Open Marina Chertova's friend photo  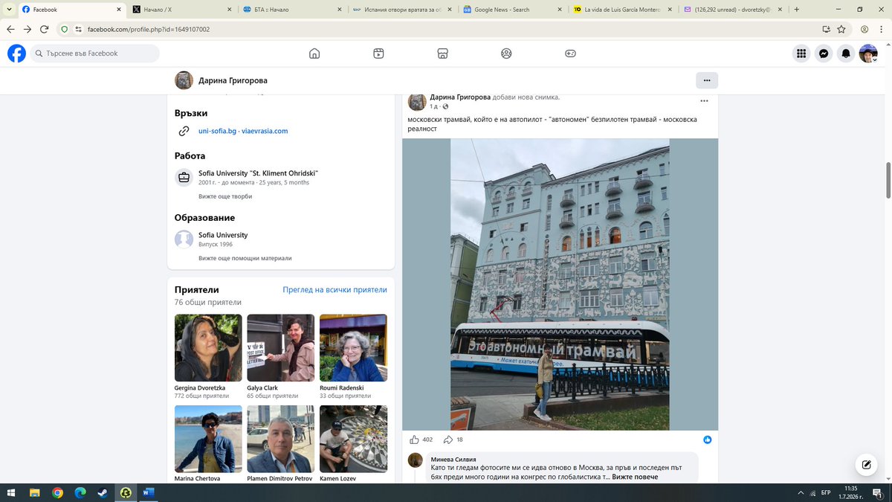pyautogui.click(x=208, y=439)
